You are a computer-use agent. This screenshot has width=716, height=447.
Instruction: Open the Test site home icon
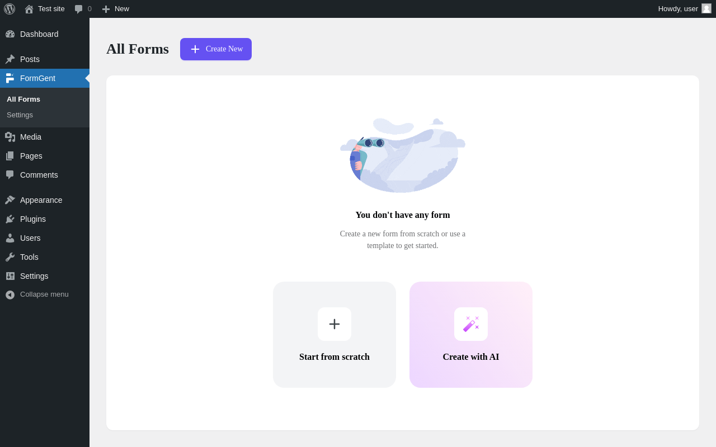(x=29, y=9)
